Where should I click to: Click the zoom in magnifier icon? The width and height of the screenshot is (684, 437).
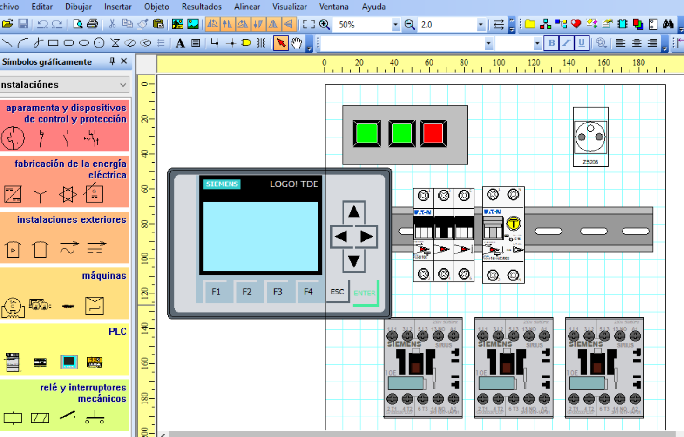tap(325, 25)
